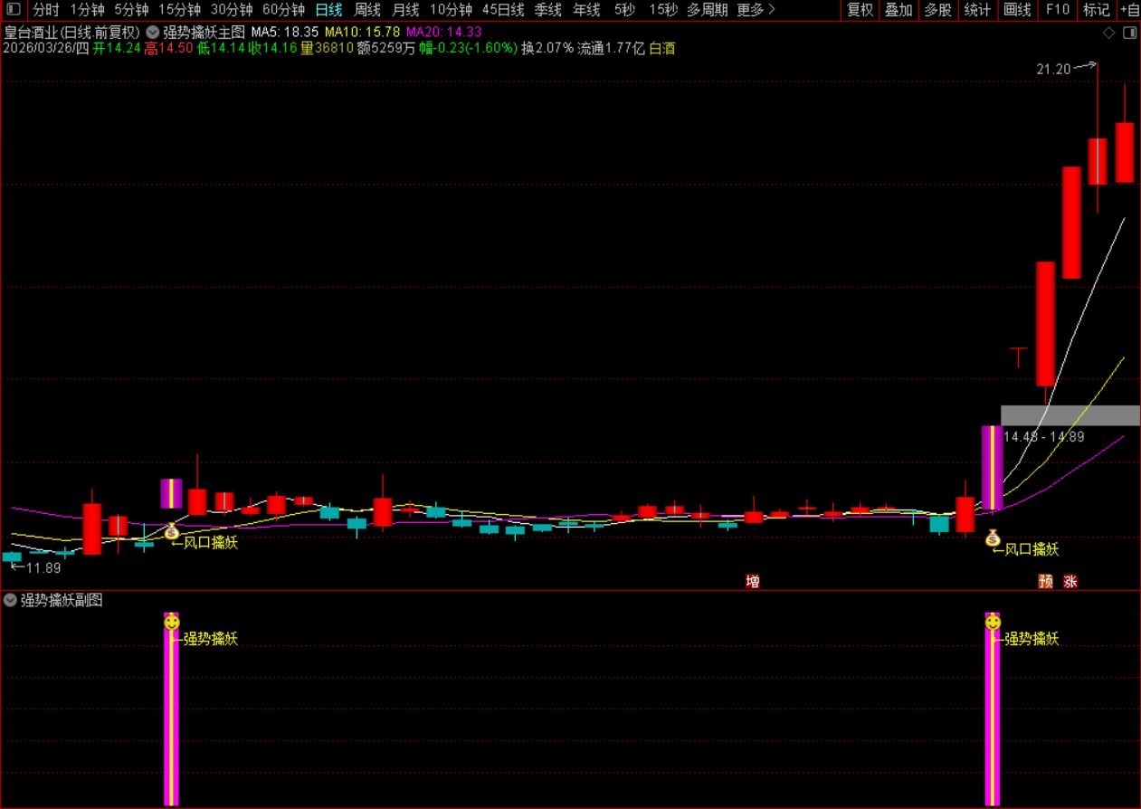Click the stock name 皇台酒业(日线 前复权)
The image size is (1141, 809).
tap(71, 32)
